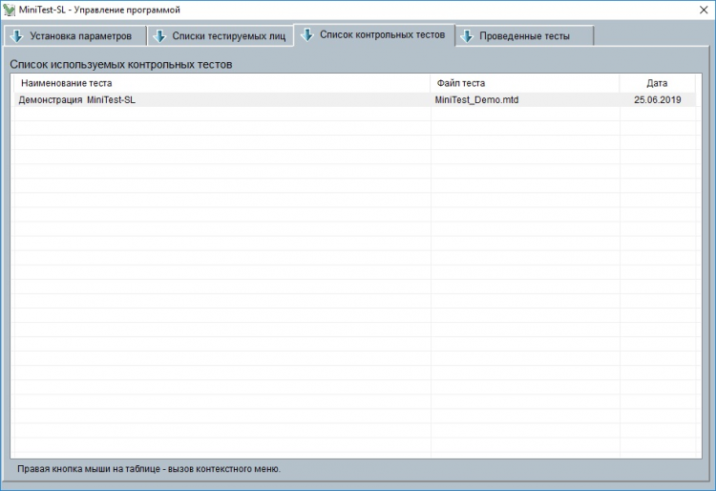Click the Дата column header
716x491 pixels.
[657, 83]
